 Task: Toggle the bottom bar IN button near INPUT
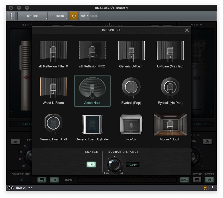tap(54, 180)
